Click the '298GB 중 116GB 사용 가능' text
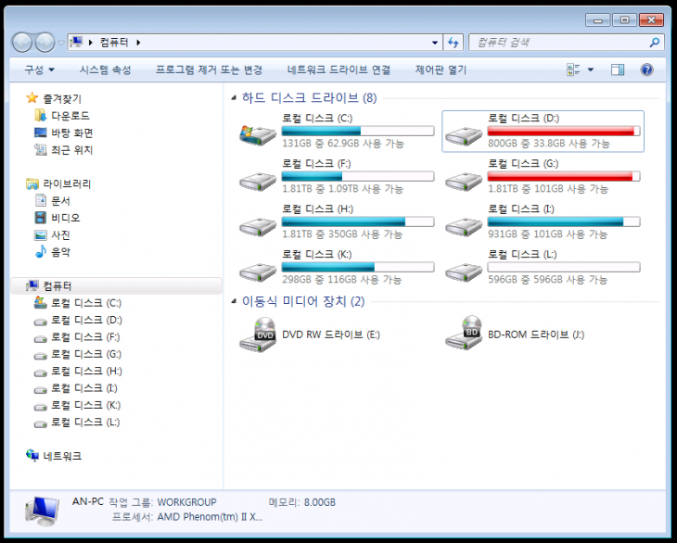Viewport: 677px width, 543px height. coord(341,280)
